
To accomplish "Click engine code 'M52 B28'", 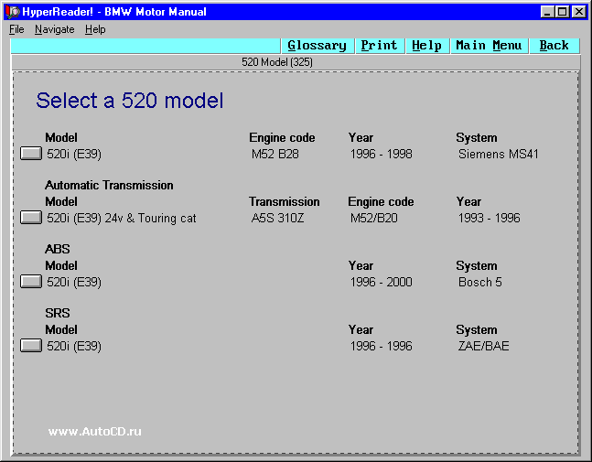I will [275, 154].
